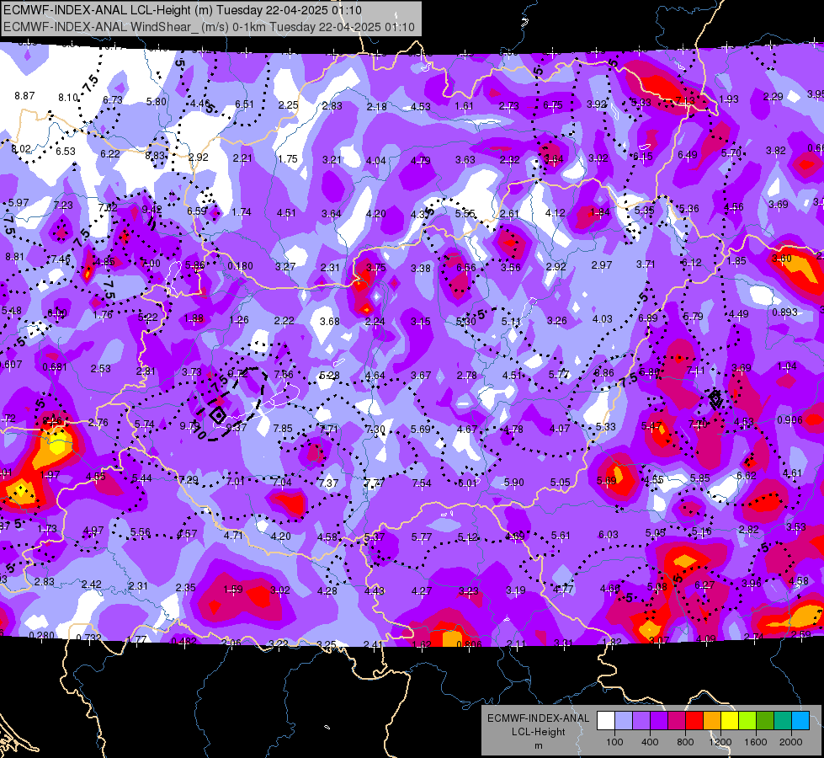Click the map value 2.78
The height and width of the screenshot is (758, 824).
(x=466, y=375)
